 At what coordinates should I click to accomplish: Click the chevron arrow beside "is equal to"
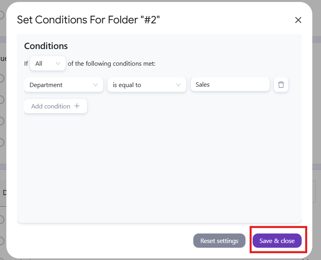point(178,85)
